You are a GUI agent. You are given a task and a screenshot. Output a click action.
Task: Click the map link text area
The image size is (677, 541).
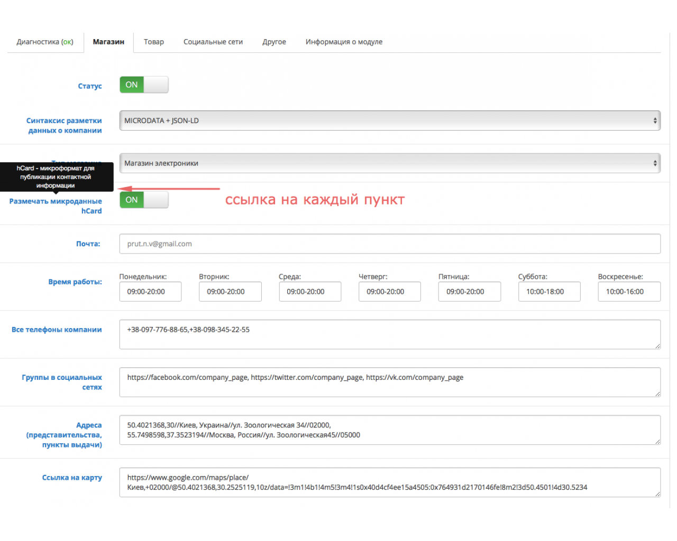coord(390,482)
